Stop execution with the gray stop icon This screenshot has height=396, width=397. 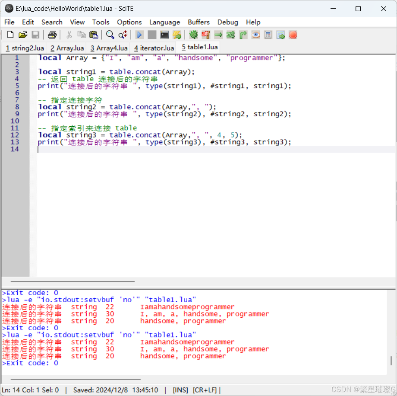[151, 35]
